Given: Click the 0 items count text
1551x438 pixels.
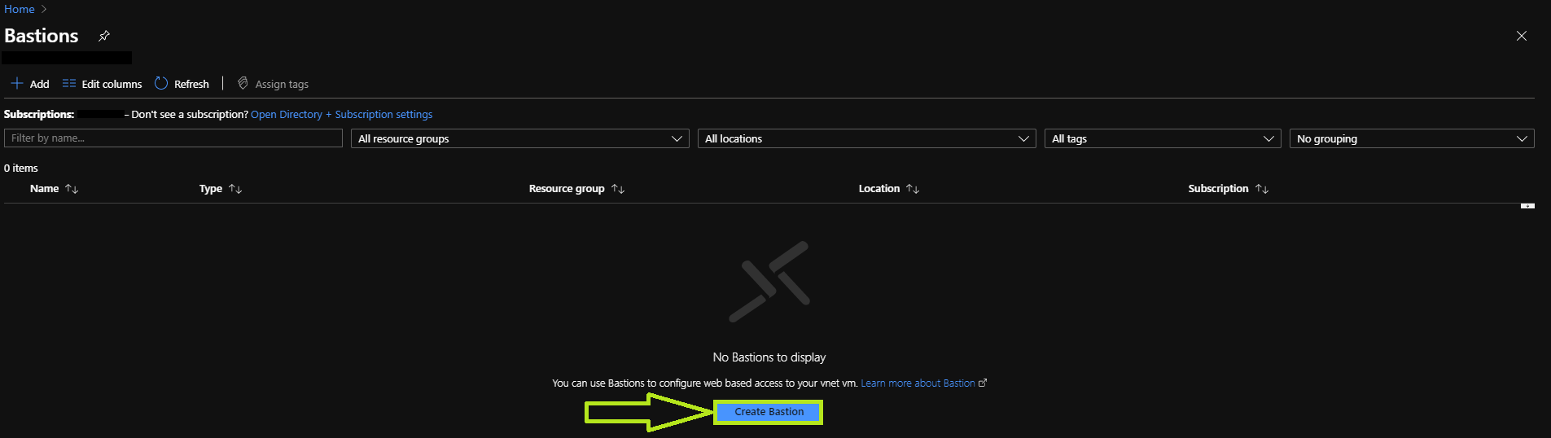Looking at the screenshot, I should click(x=21, y=169).
